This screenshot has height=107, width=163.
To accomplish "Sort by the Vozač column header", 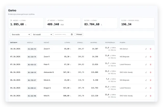I will point(47,43).
